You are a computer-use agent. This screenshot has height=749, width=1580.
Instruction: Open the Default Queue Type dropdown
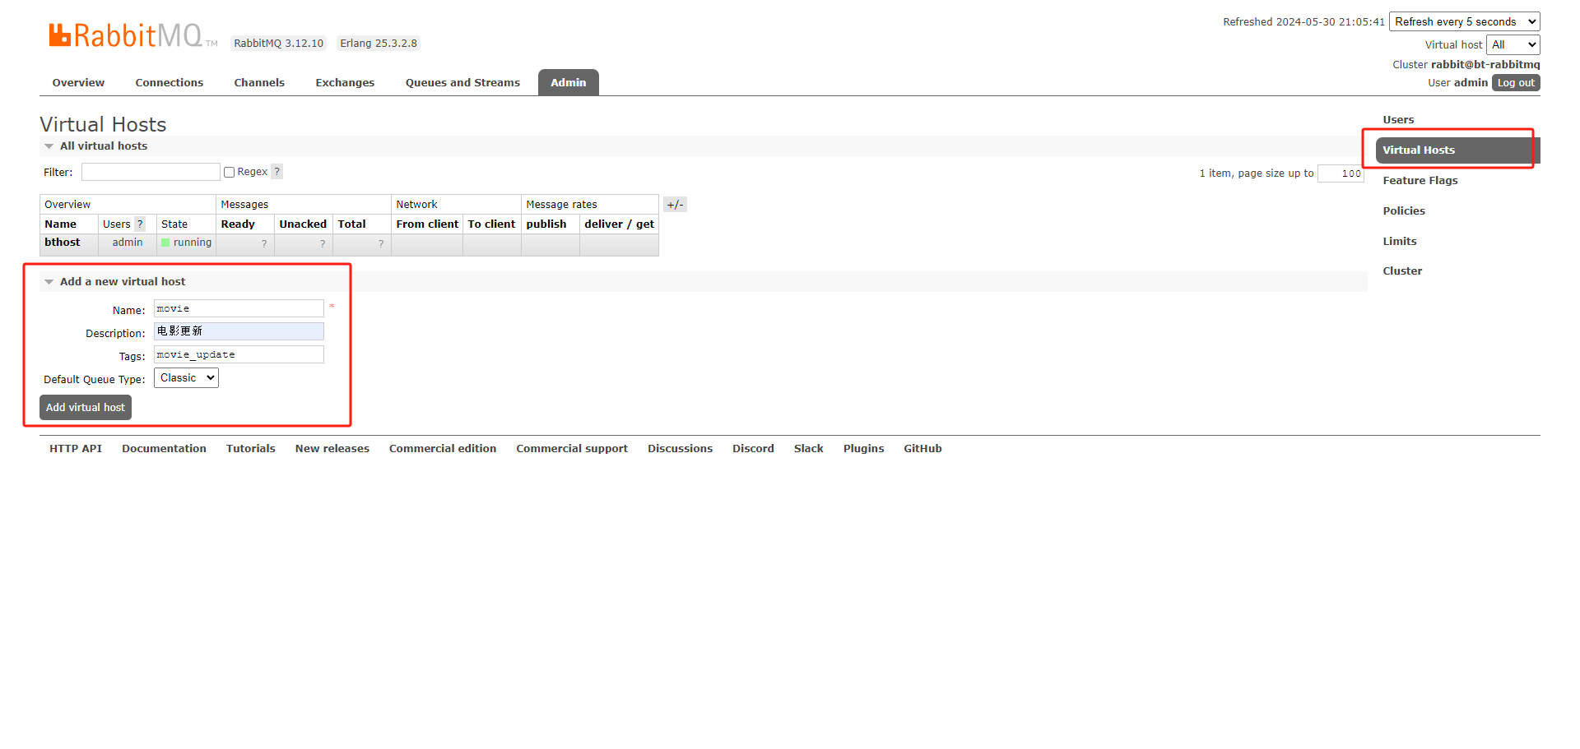point(186,378)
